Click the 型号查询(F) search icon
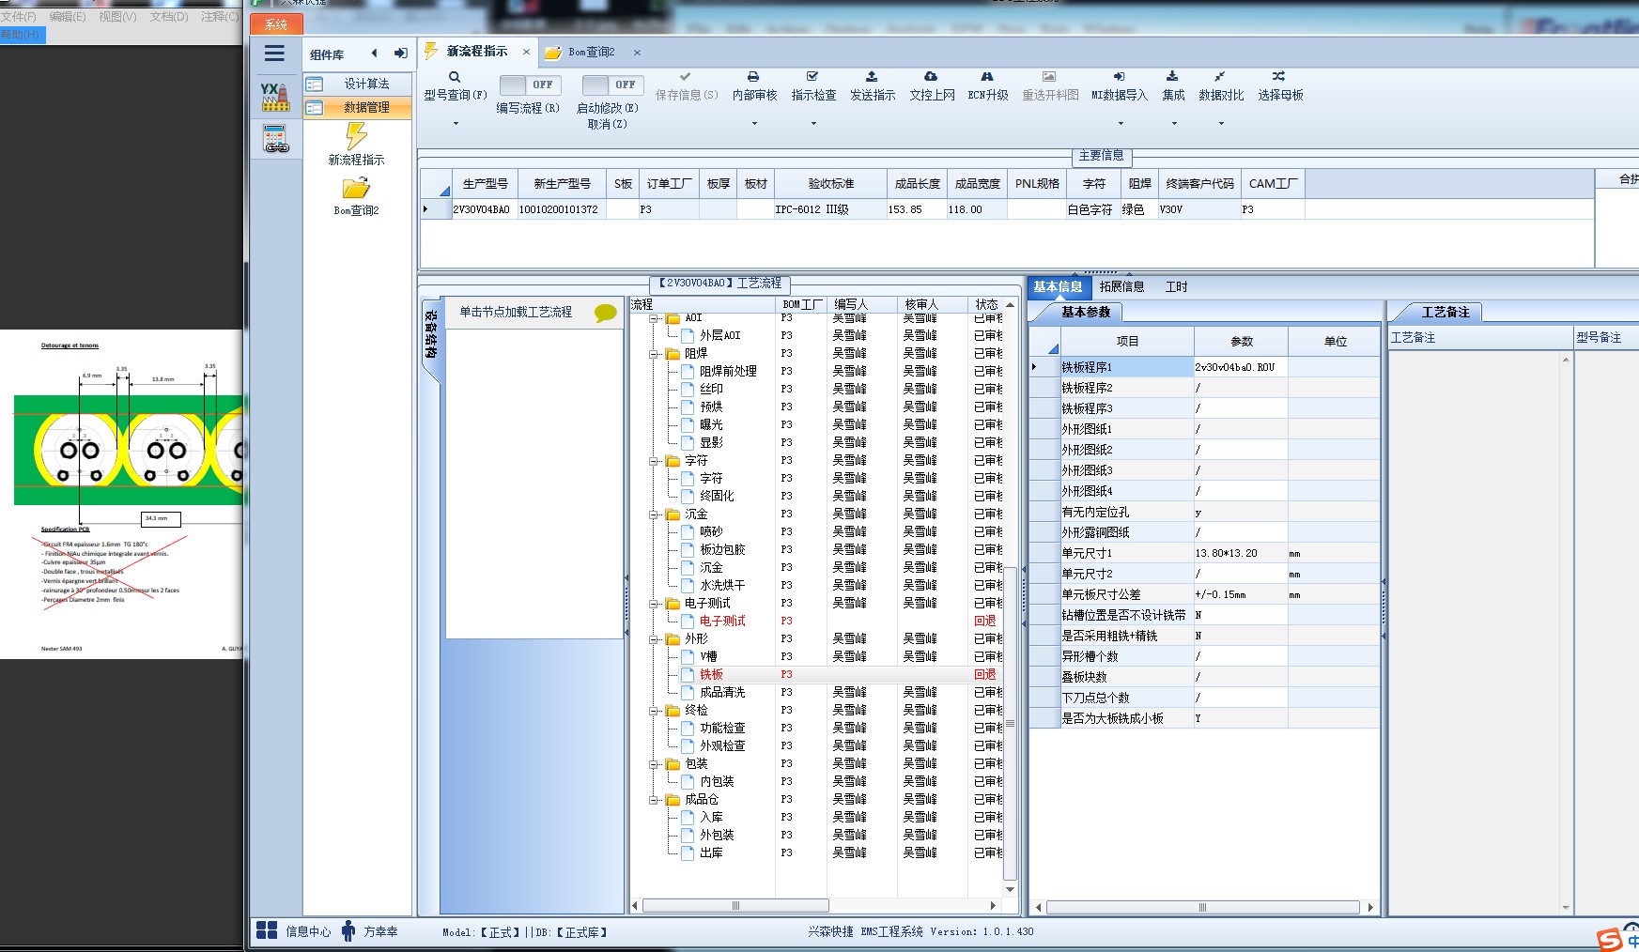Image resolution: width=1639 pixels, height=952 pixels. pos(455,77)
